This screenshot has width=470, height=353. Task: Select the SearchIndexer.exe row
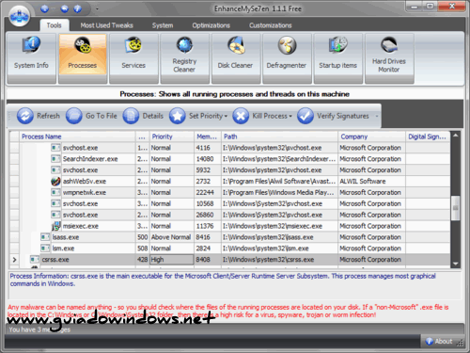229,159
